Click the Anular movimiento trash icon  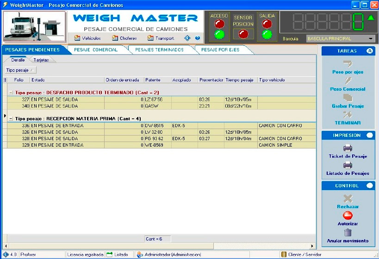348,233
